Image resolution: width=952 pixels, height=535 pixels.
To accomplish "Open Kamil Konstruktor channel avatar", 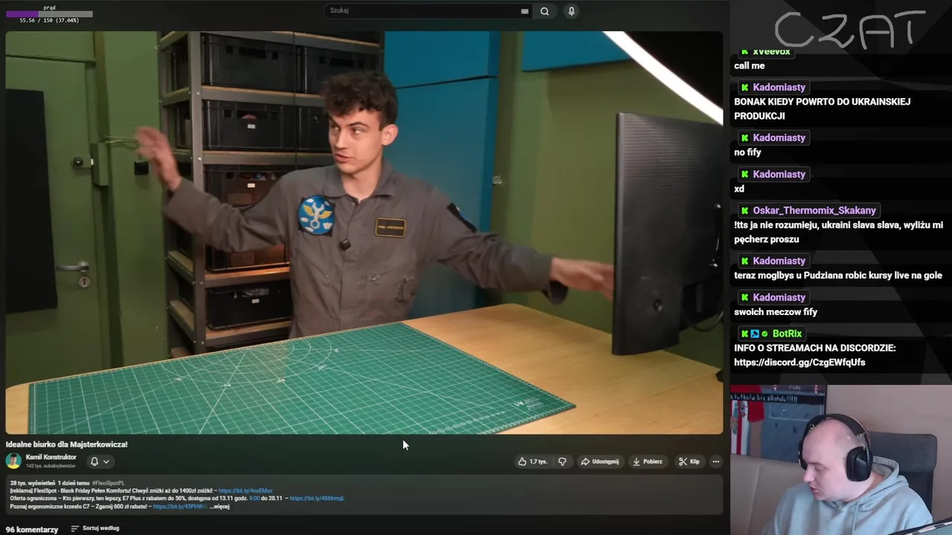I will 13,461.
